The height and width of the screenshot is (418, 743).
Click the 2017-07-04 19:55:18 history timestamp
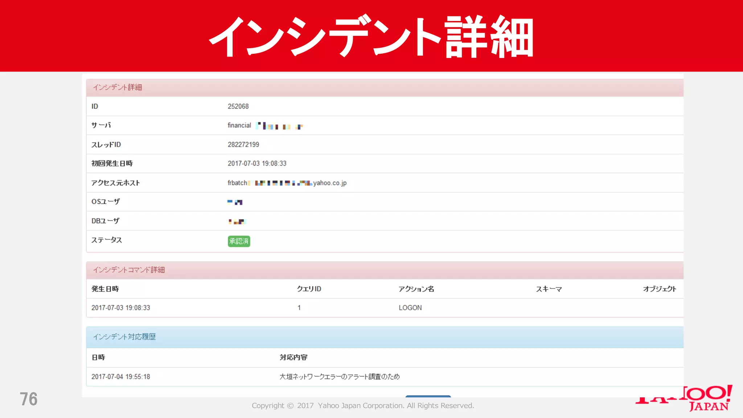coord(120,377)
